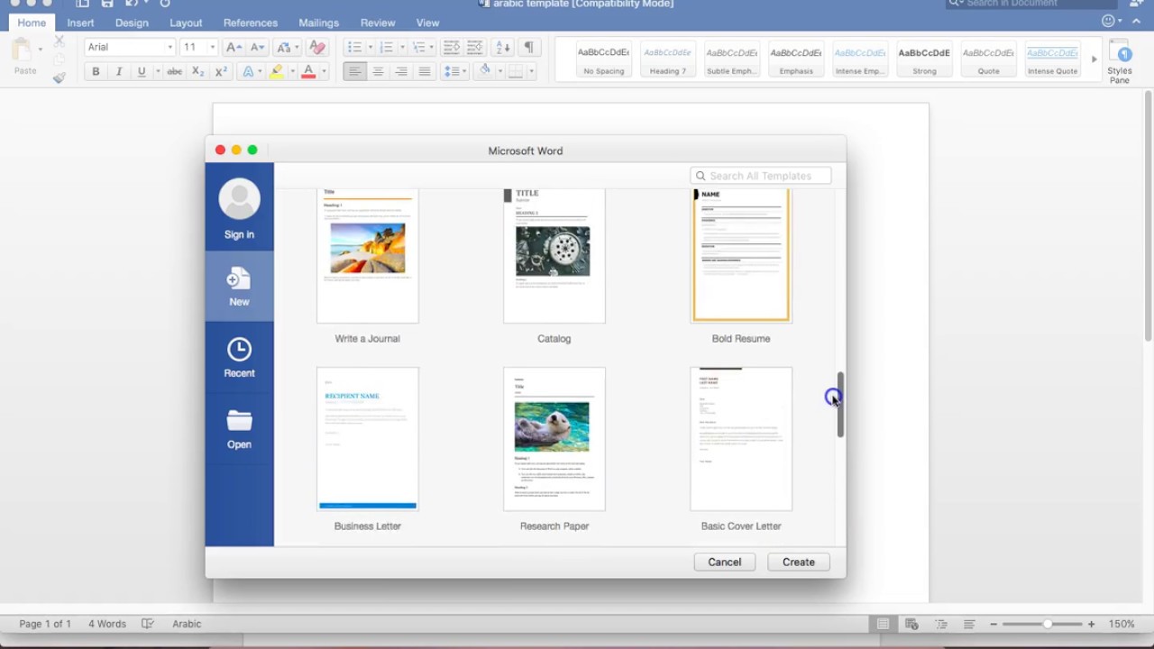
Task: Click the Format Painter brush icon
Action: 60,78
